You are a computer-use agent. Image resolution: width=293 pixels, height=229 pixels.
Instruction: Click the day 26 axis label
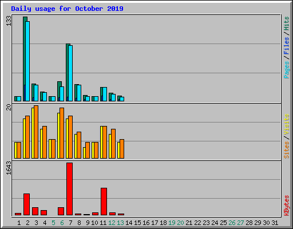232,223
